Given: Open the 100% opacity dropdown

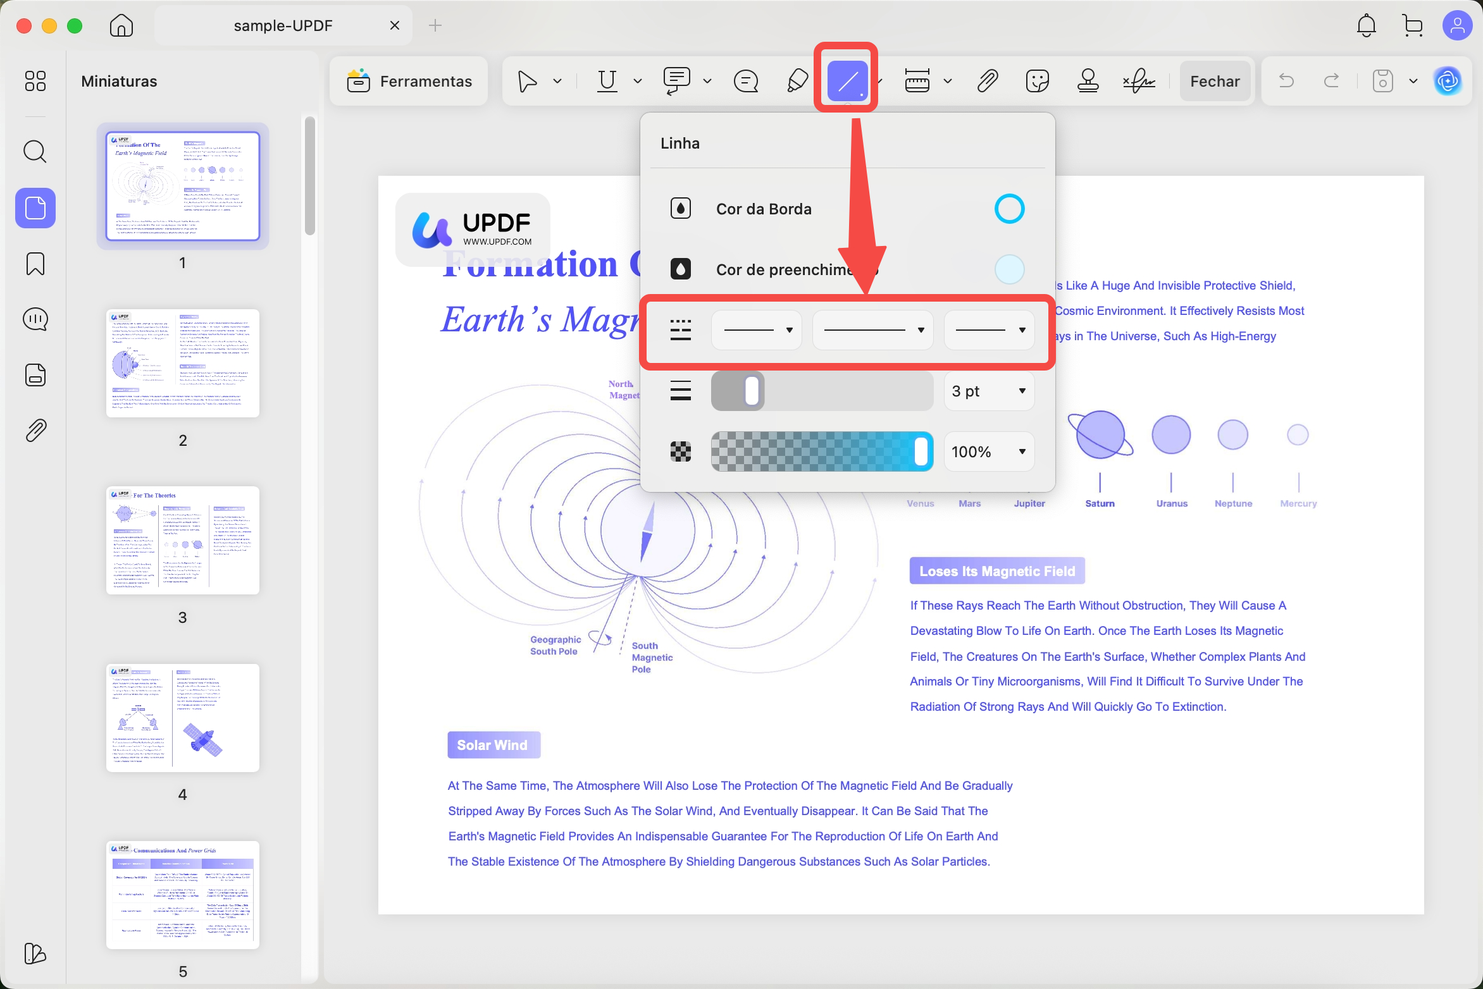Looking at the screenshot, I should [x=989, y=452].
